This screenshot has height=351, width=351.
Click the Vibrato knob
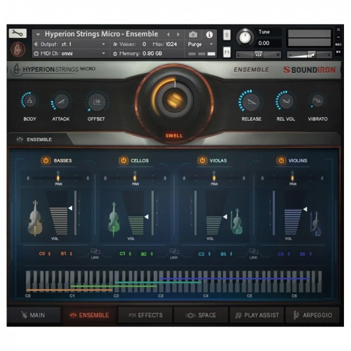[x=318, y=101]
